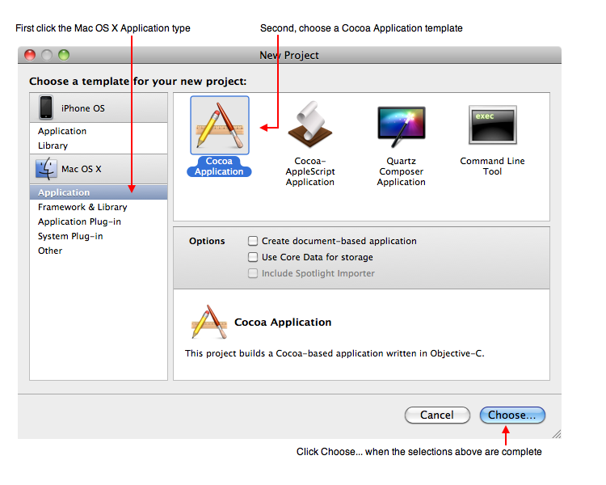606x485 pixels.
Task: Select Library under iPhone OS
Action: pyautogui.click(x=53, y=145)
